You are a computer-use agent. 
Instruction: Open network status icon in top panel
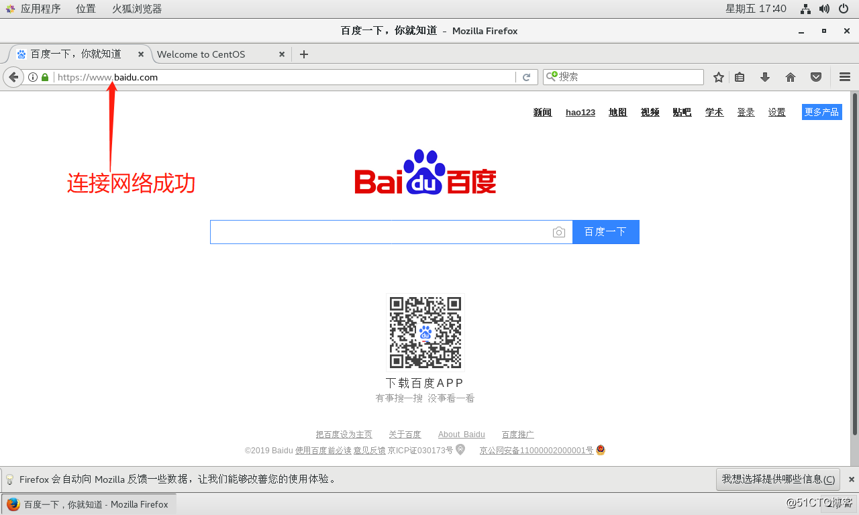tap(806, 9)
